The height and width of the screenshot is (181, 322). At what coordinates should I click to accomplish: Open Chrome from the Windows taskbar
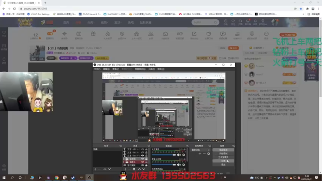pyautogui.click(x=56, y=177)
